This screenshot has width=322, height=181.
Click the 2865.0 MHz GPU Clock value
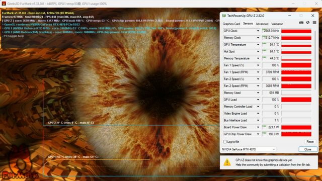271,31
